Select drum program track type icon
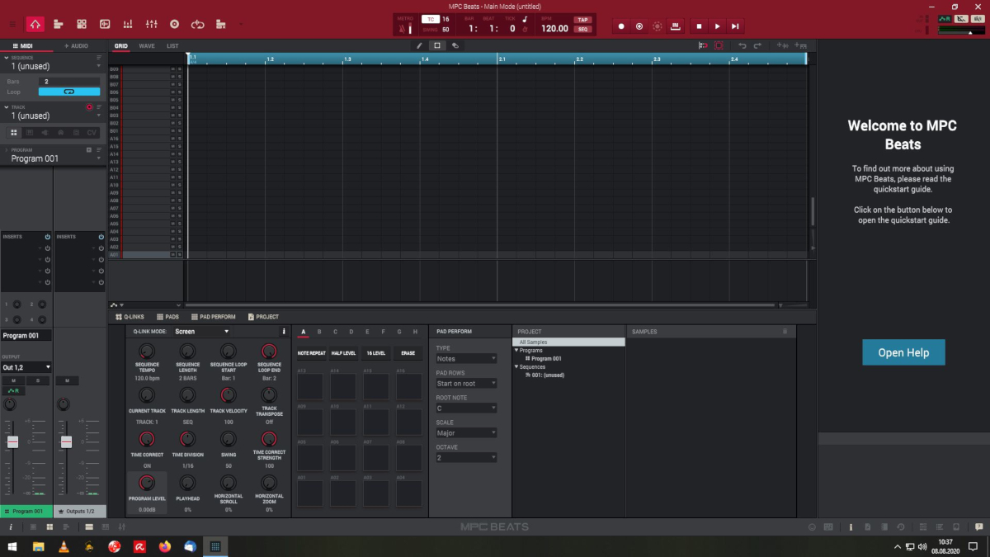 [14, 132]
